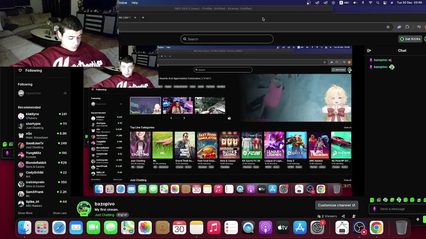426x239 pixels.
Task: Open FaceTime in the dock
Action: pyautogui.click(x=94, y=228)
